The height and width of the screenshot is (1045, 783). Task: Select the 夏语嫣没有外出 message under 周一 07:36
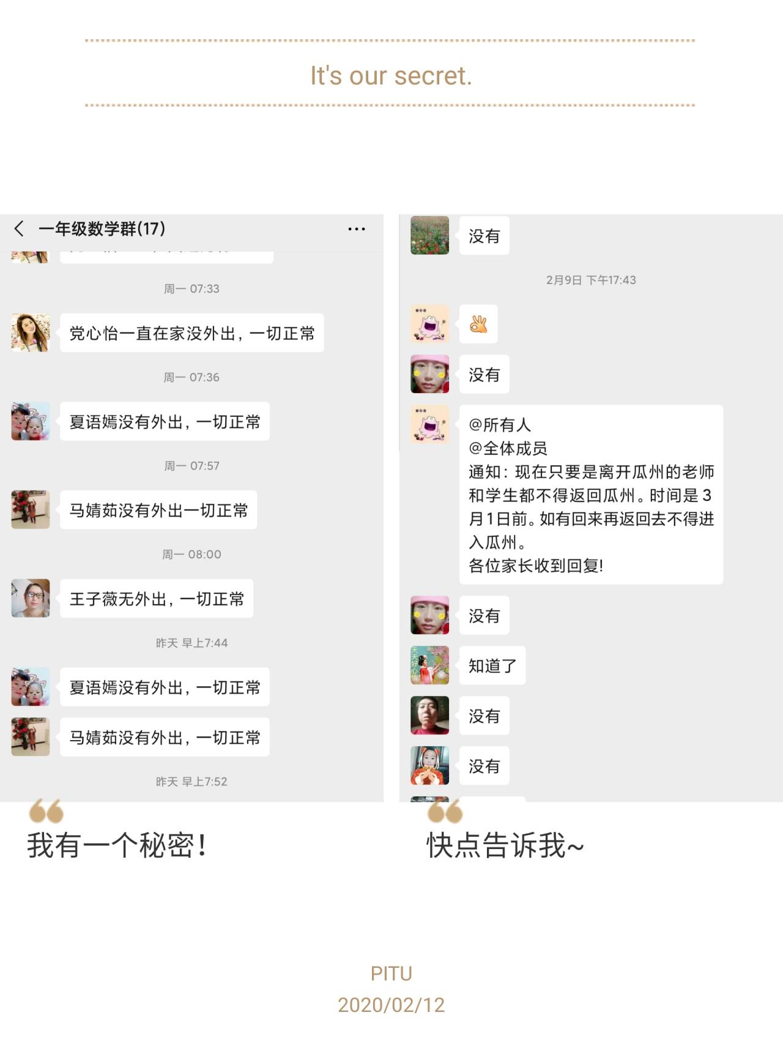[x=165, y=422]
